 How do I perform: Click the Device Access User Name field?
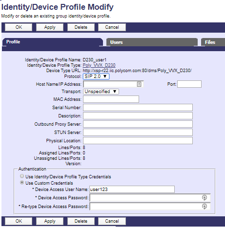[132, 190]
